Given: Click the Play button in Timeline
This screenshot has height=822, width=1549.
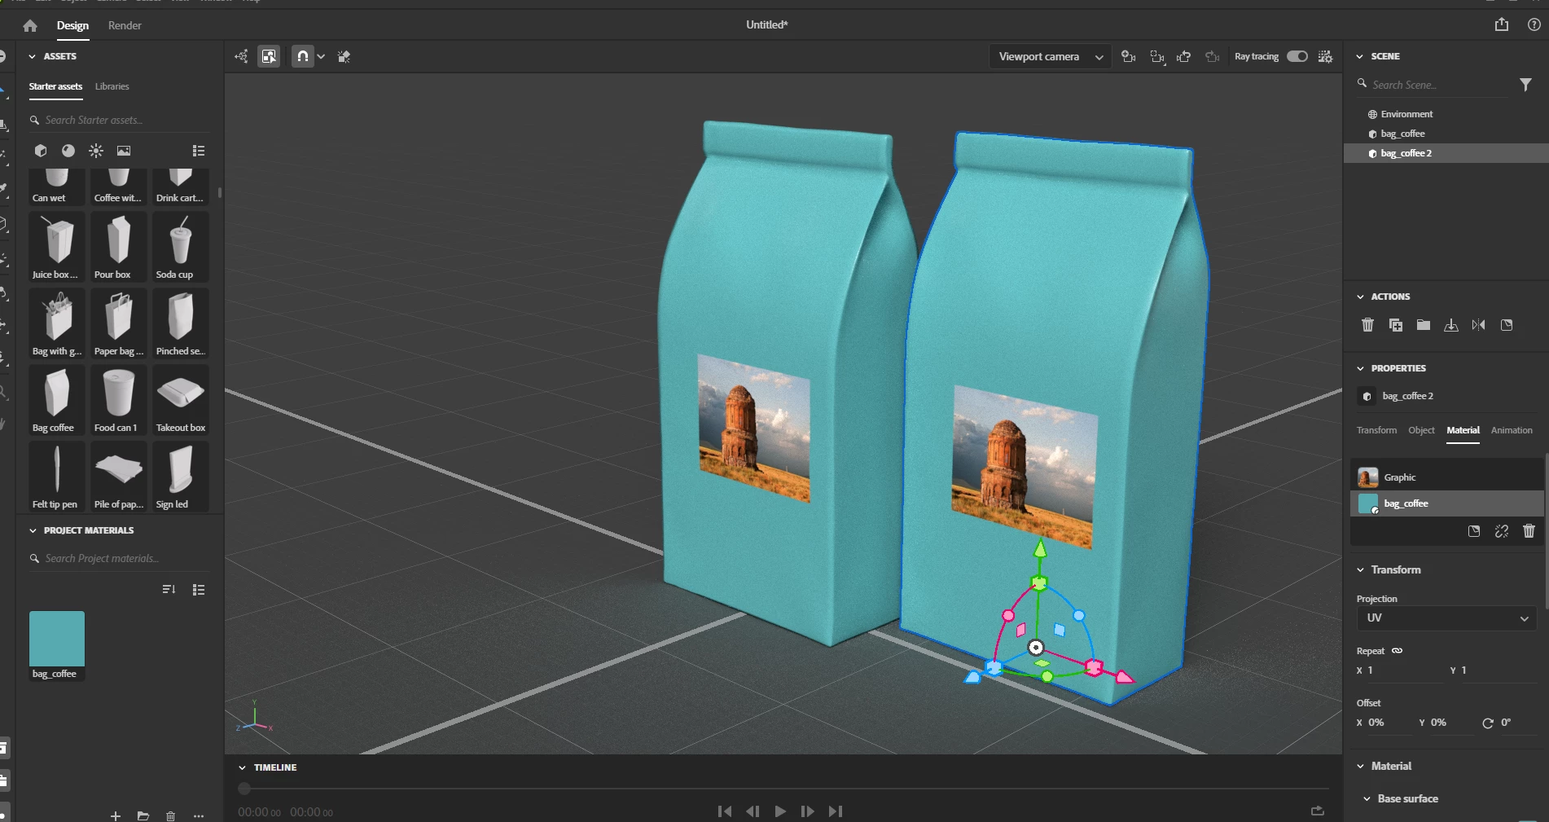Looking at the screenshot, I should pos(780,811).
